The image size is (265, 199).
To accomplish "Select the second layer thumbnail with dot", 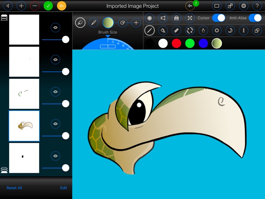I will tap(24, 62).
